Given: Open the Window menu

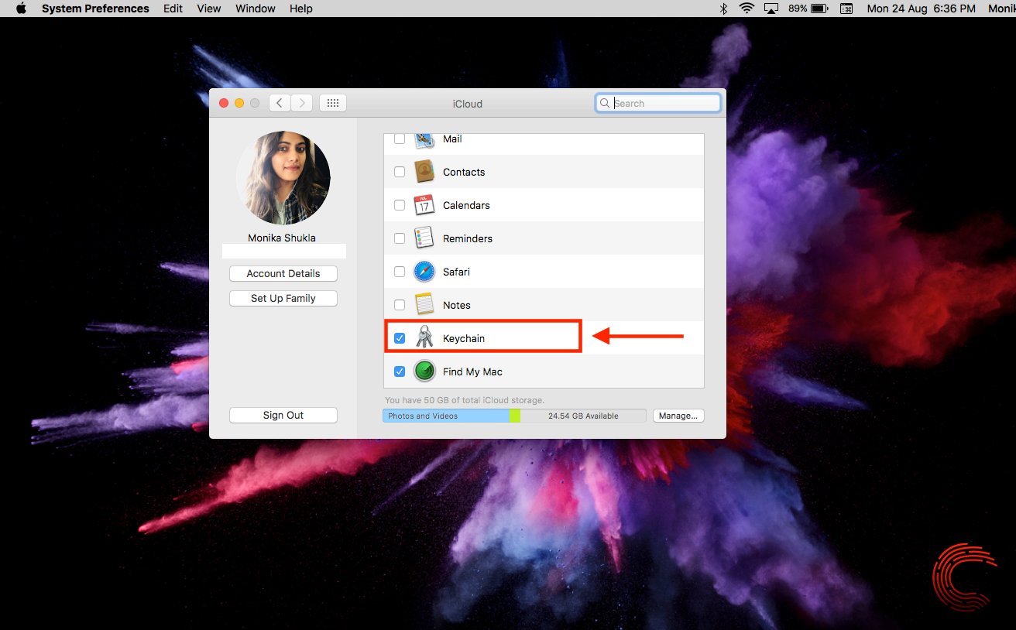Looking at the screenshot, I should tap(256, 9).
